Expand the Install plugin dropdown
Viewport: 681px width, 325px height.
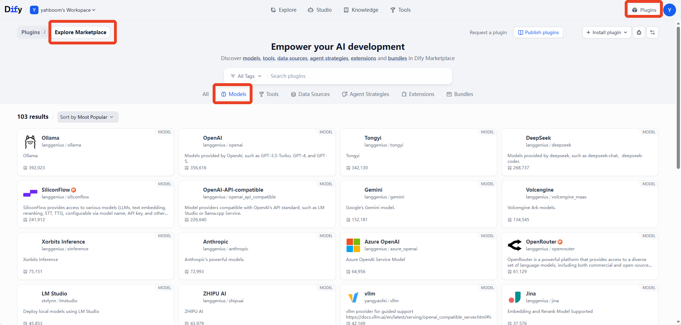607,32
